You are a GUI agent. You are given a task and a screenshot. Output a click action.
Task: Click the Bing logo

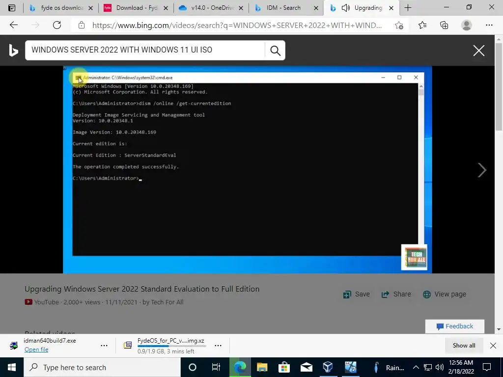point(13,51)
